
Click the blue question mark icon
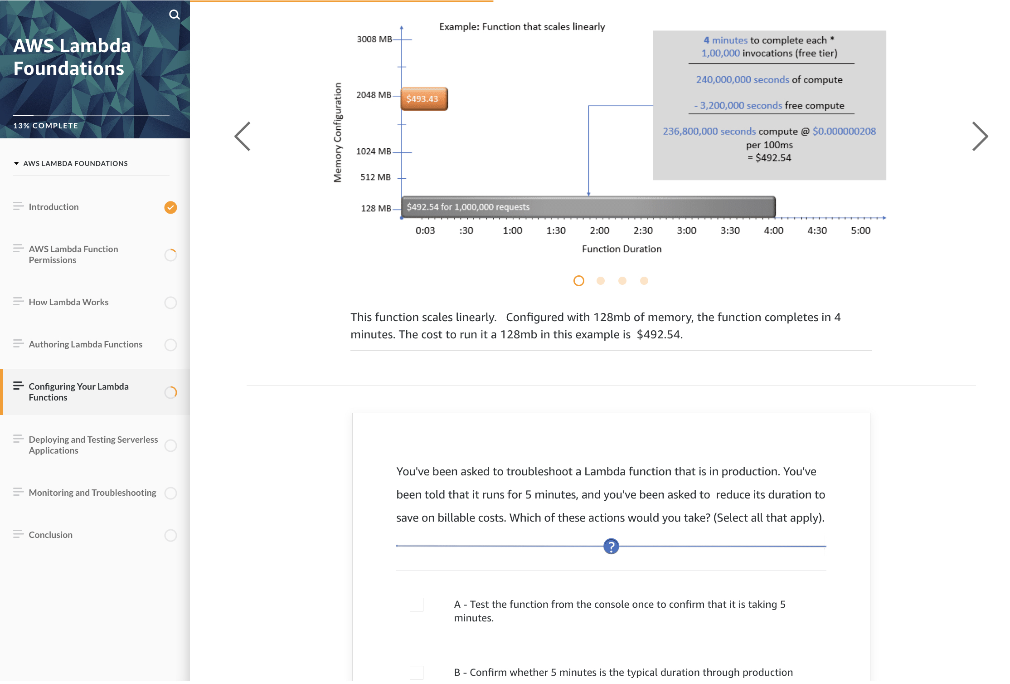[x=611, y=547]
